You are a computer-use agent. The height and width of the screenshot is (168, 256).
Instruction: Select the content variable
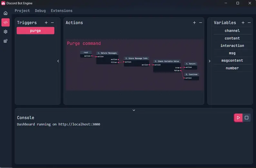click(232, 38)
